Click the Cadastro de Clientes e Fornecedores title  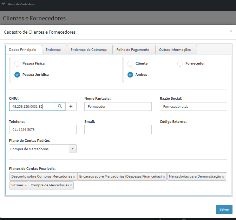click(x=40, y=32)
